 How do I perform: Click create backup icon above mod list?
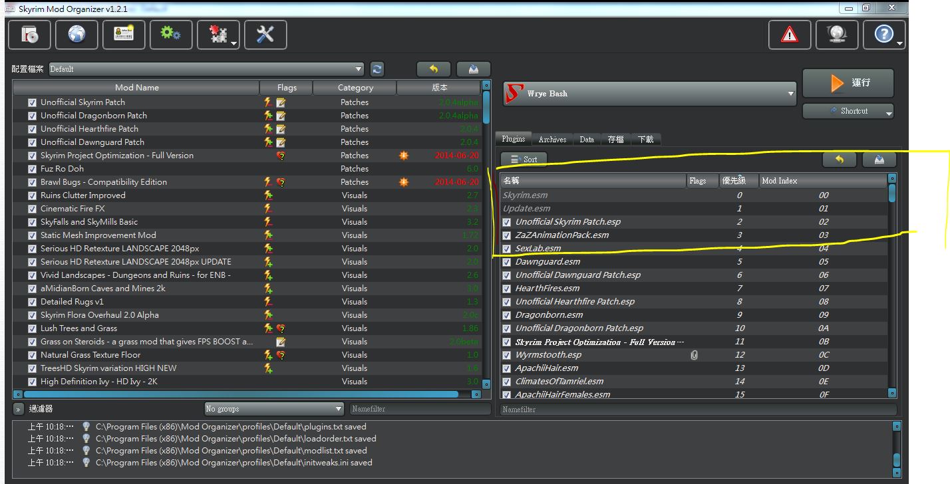pyautogui.click(x=474, y=69)
